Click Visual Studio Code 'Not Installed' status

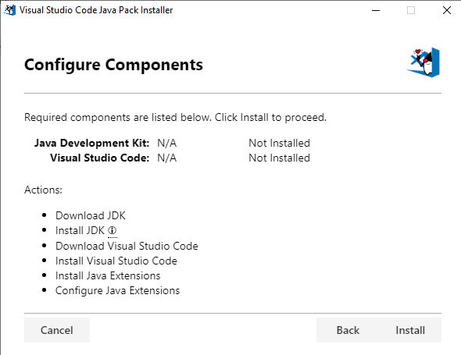click(x=279, y=158)
